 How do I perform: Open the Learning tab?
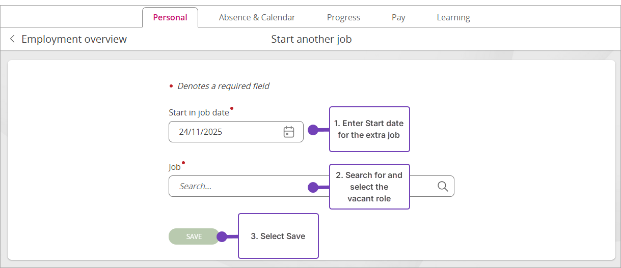click(453, 17)
